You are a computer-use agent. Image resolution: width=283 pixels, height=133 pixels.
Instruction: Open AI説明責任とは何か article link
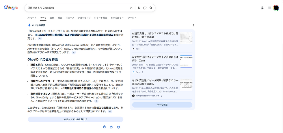point(155,35)
